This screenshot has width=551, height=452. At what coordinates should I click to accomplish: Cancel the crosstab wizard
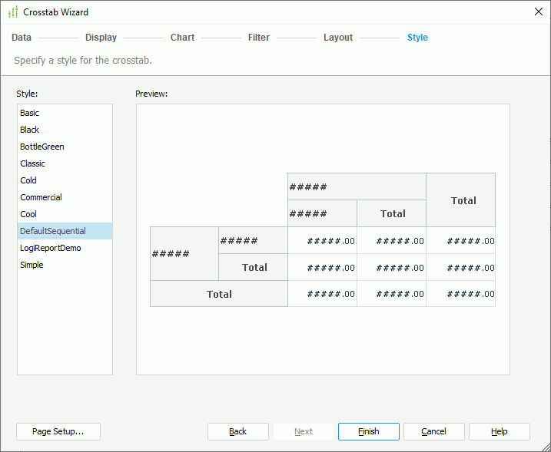pos(434,431)
